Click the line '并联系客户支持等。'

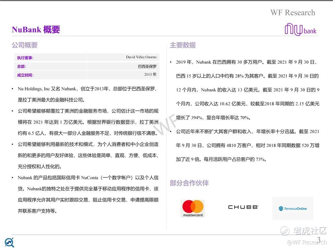click(37, 211)
